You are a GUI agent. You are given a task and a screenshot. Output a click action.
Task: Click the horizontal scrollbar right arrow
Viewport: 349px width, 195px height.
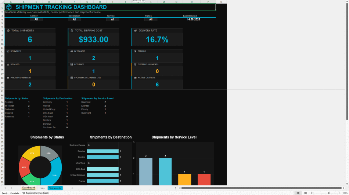(x=343, y=188)
